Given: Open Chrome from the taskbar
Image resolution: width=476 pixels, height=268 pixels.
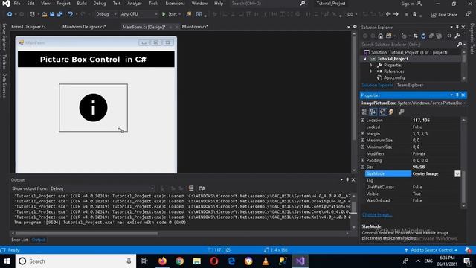Looking at the screenshot, I should [179, 261].
